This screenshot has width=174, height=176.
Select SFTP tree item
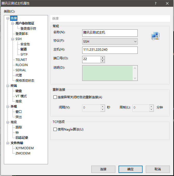pos(24,55)
